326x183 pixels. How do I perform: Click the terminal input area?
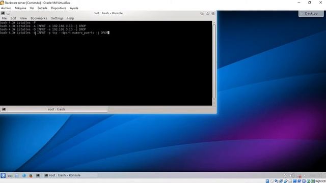pyautogui.click(x=106, y=63)
